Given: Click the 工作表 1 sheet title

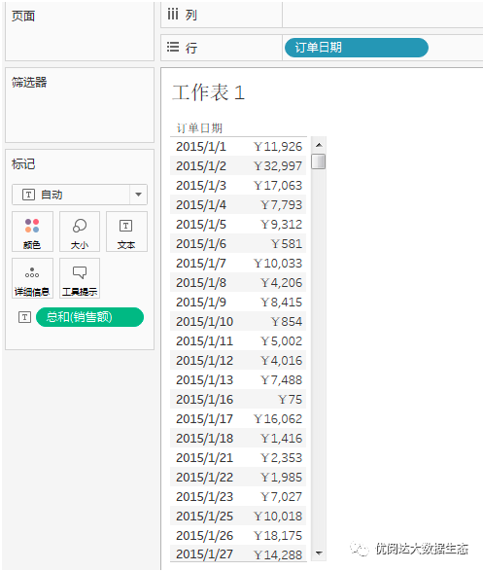Looking at the screenshot, I should coord(208,92).
